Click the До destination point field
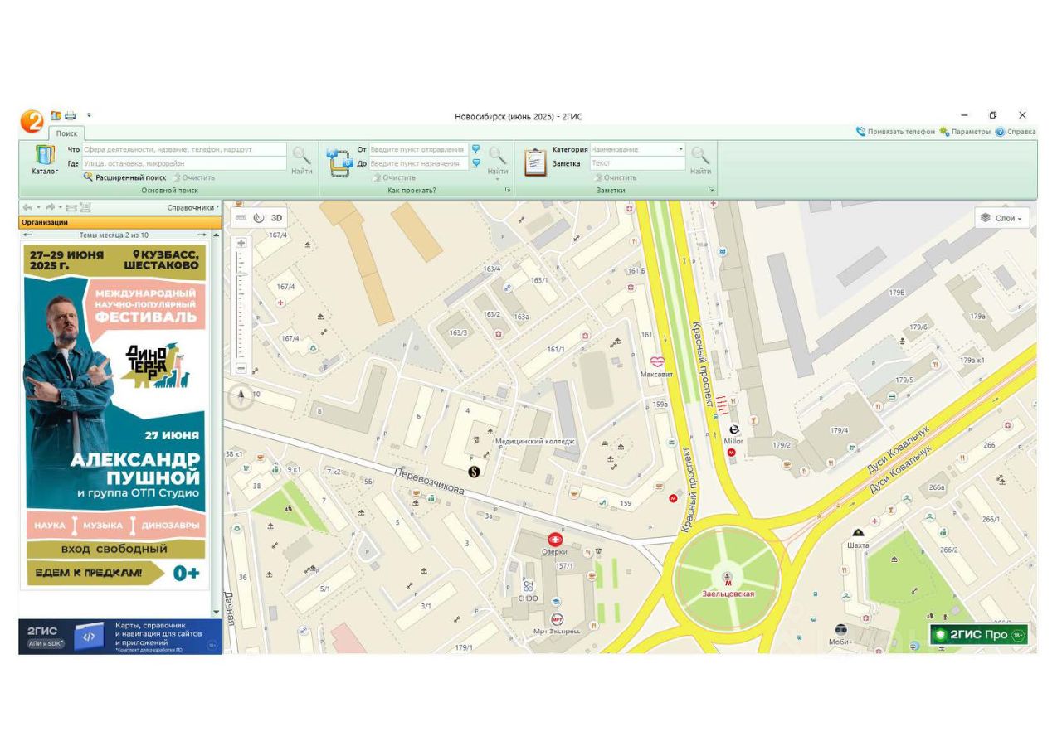Screen dimensions: 1062x751 pos(418,164)
